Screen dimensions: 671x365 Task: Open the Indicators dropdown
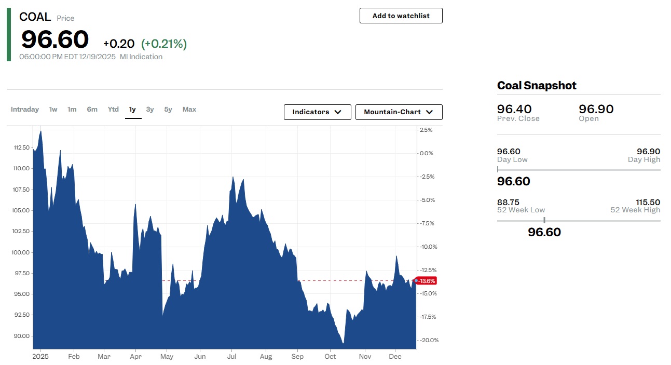[317, 112]
